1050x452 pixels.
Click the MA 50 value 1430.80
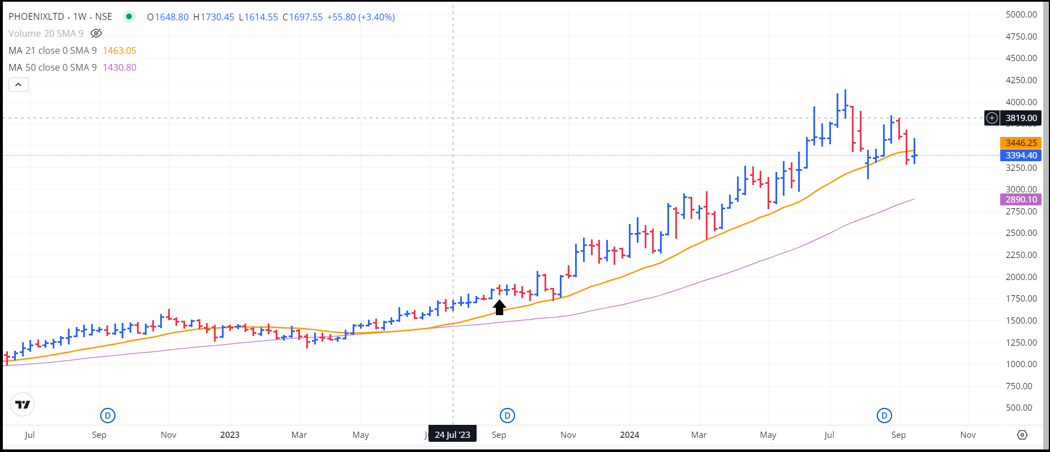(119, 67)
